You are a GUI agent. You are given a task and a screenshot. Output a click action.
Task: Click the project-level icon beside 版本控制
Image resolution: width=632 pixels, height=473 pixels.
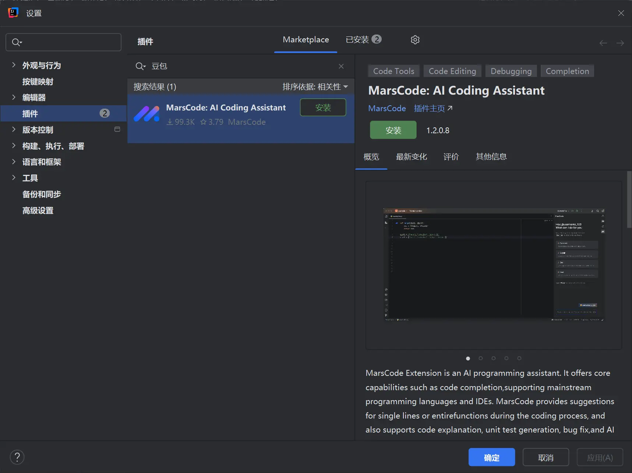click(x=117, y=129)
